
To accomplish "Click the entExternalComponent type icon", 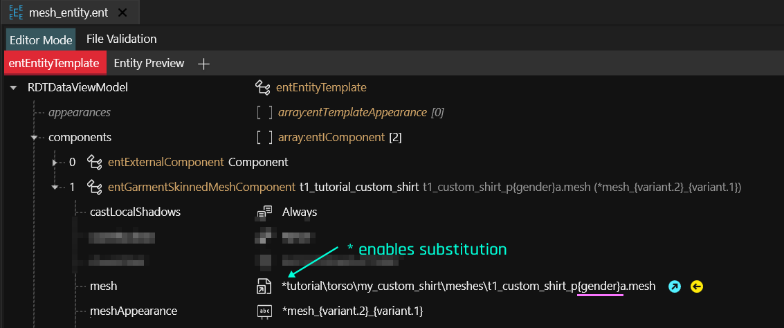I will (x=95, y=162).
